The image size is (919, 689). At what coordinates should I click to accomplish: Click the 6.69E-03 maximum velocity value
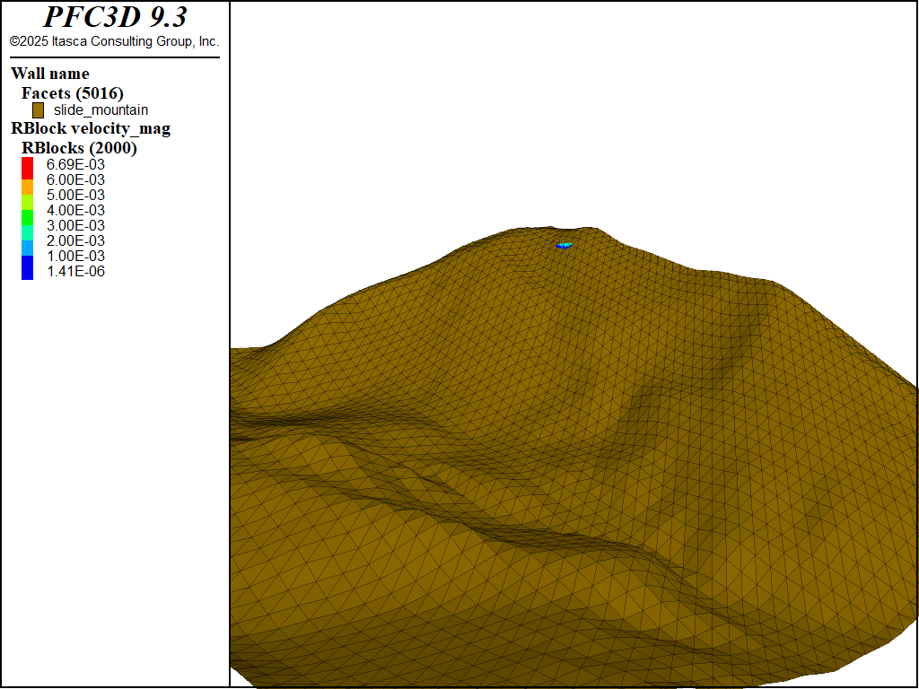[x=75, y=164]
